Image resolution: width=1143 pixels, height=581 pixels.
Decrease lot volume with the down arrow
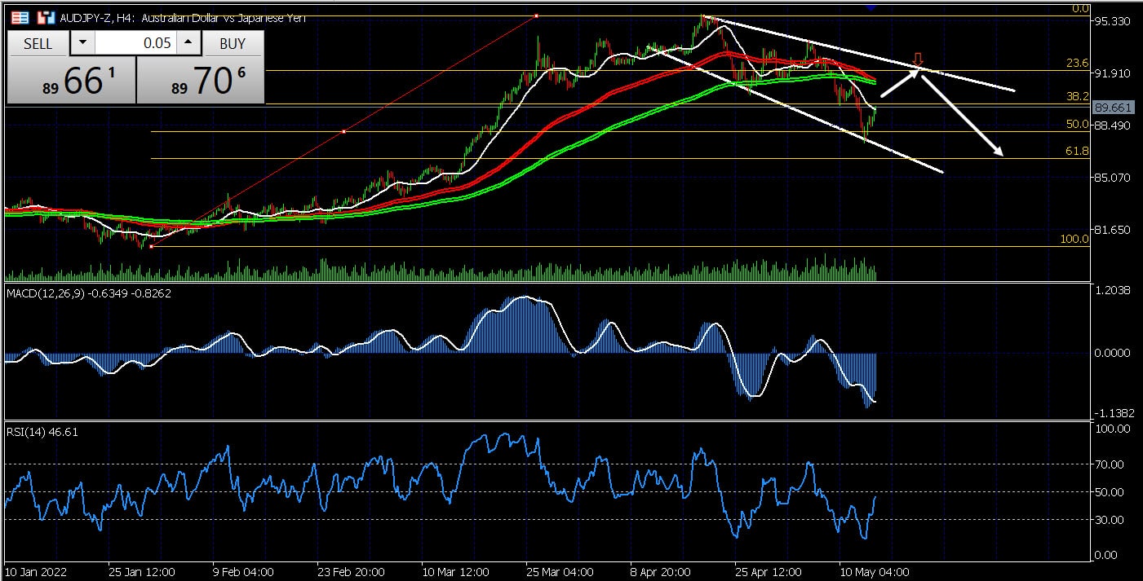pyautogui.click(x=82, y=43)
